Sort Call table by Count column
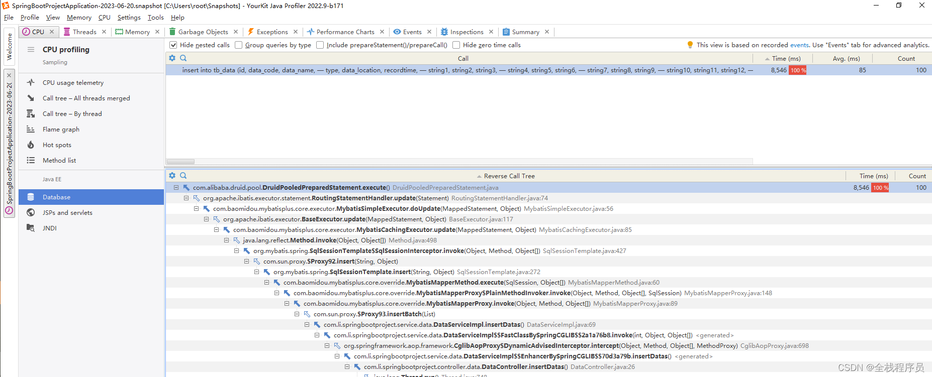Image resolution: width=932 pixels, height=377 pixels. click(902, 58)
